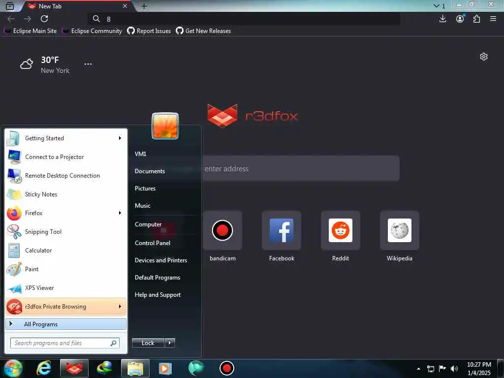Open the Report Issues bookmark

tap(149, 31)
